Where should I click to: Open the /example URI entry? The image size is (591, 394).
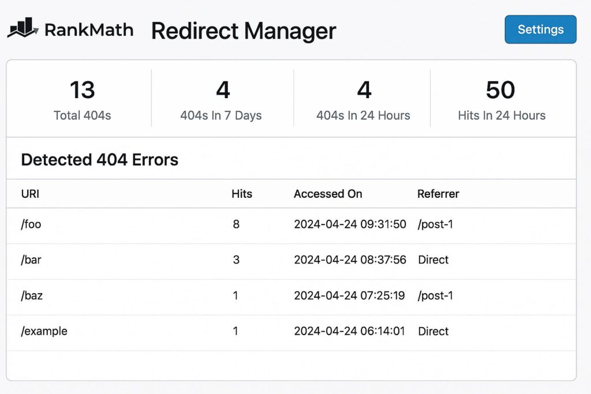44,332
